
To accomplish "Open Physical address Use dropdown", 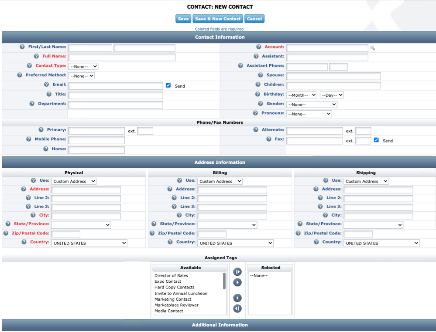I will (x=74, y=181).
